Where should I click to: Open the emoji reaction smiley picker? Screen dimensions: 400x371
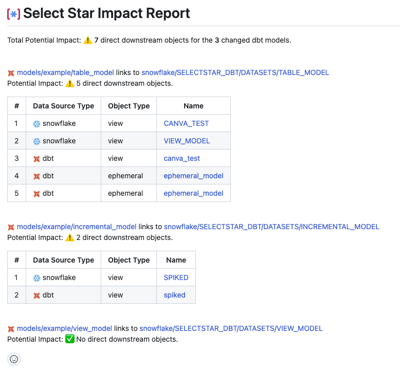(x=14, y=359)
